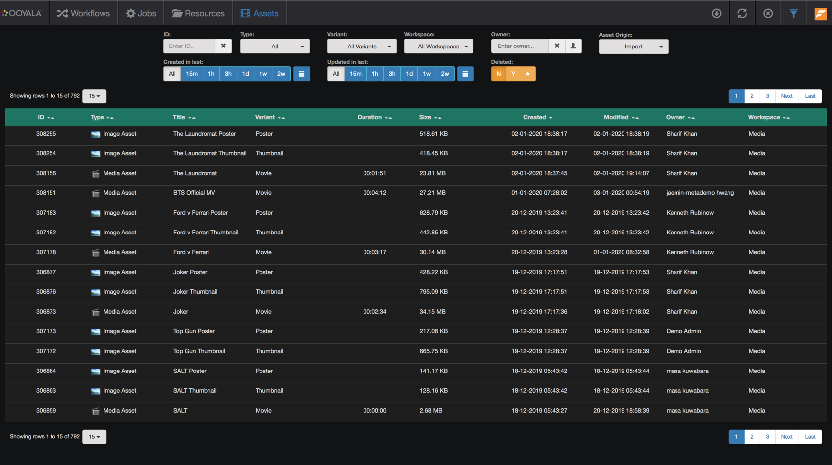Click the blue funnel filter icon
Screen dimensions: 832x465
pos(793,13)
